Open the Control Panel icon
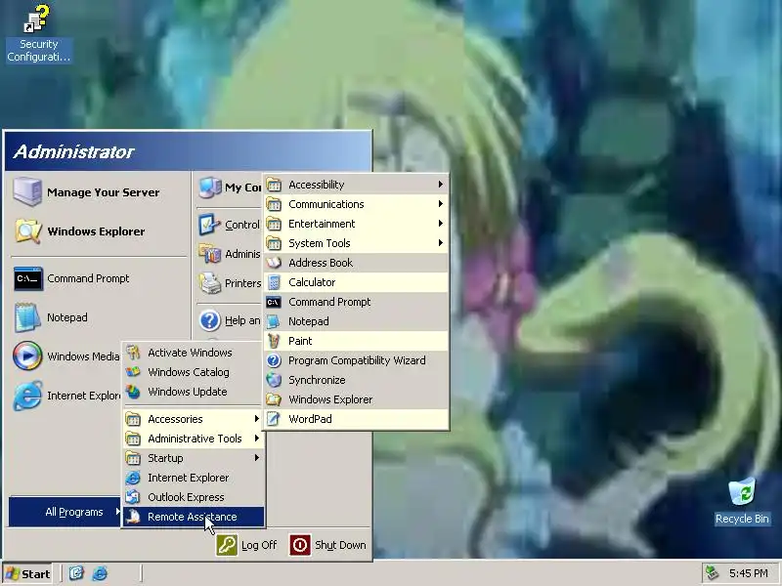Screen dimensions: 782x586 [x=210, y=225]
